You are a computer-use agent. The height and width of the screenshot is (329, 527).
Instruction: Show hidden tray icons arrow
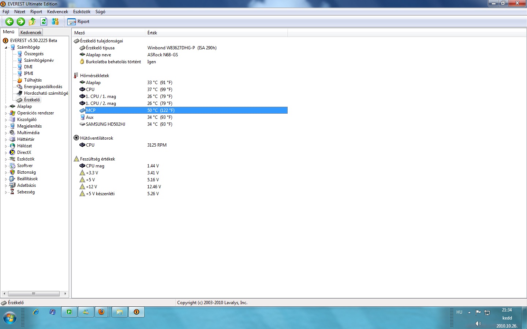tap(469, 313)
